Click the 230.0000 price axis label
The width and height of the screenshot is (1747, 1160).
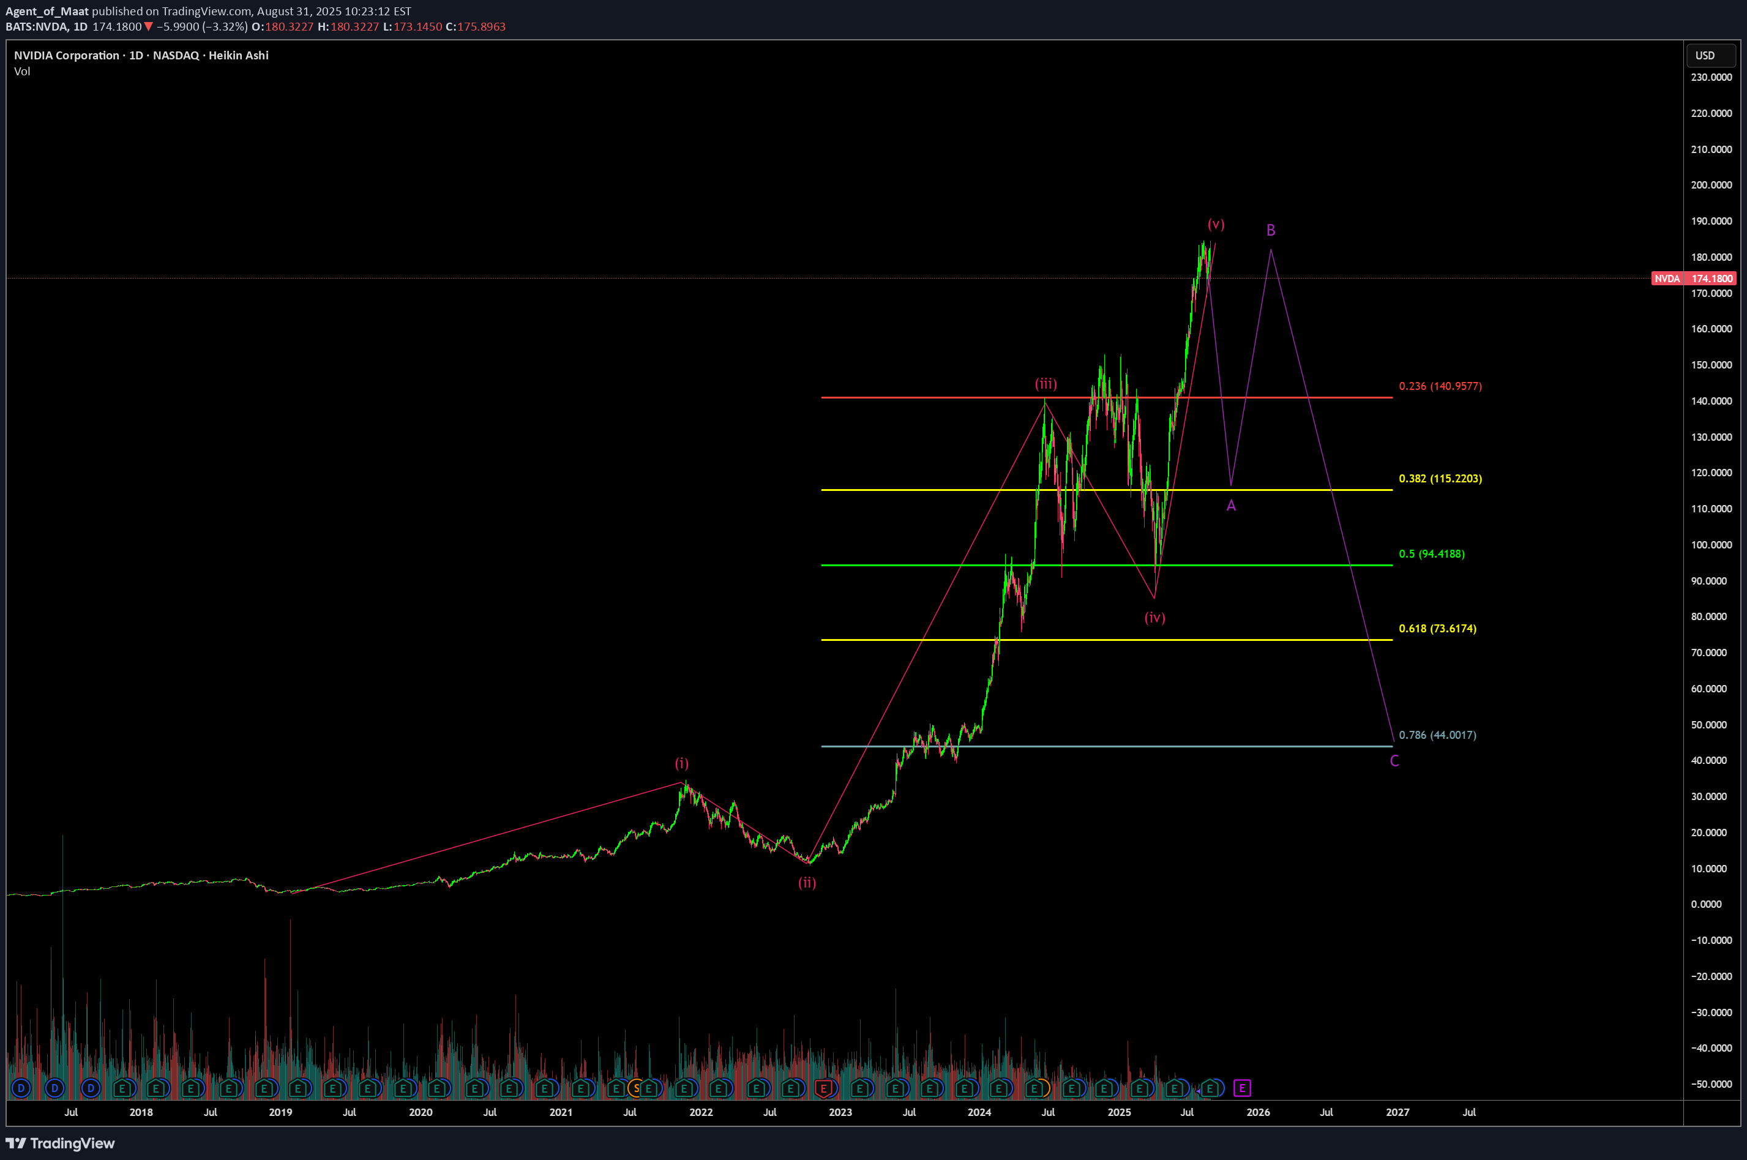coord(1711,77)
